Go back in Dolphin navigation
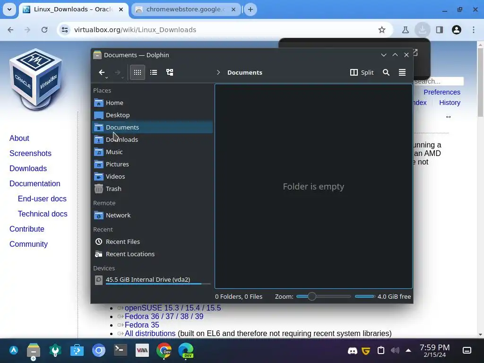484x363 pixels. (102, 72)
